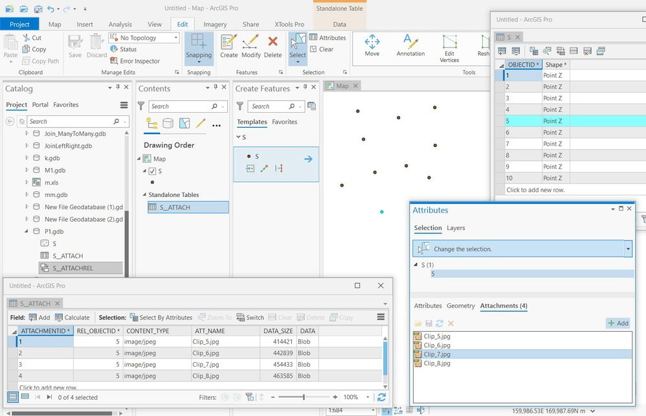Click the Create features tool

tap(228, 46)
